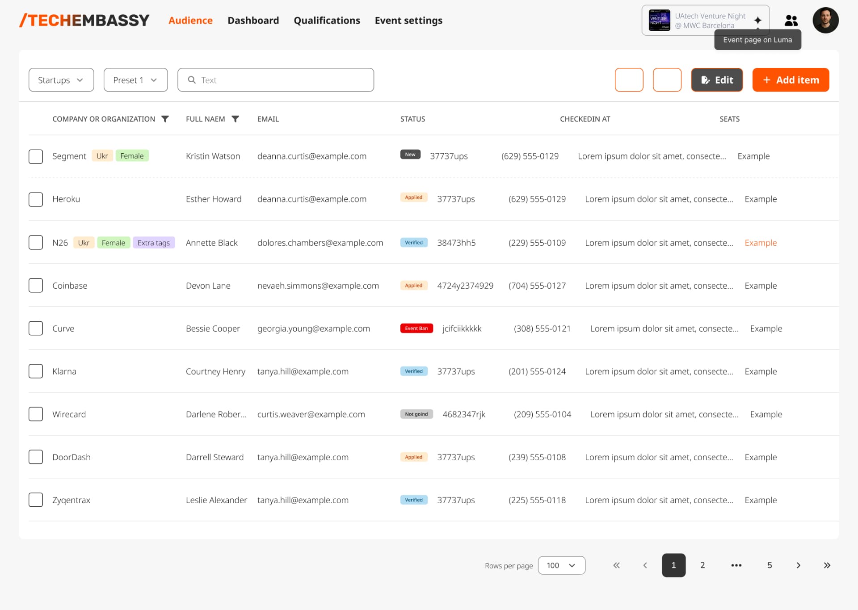Viewport: 858px width, 610px height.
Task: Click phone number (209) 555-0104
Action: click(543, 414)
